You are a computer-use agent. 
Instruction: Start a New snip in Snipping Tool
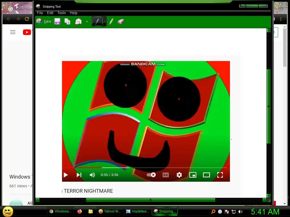[x=44, y=21]
